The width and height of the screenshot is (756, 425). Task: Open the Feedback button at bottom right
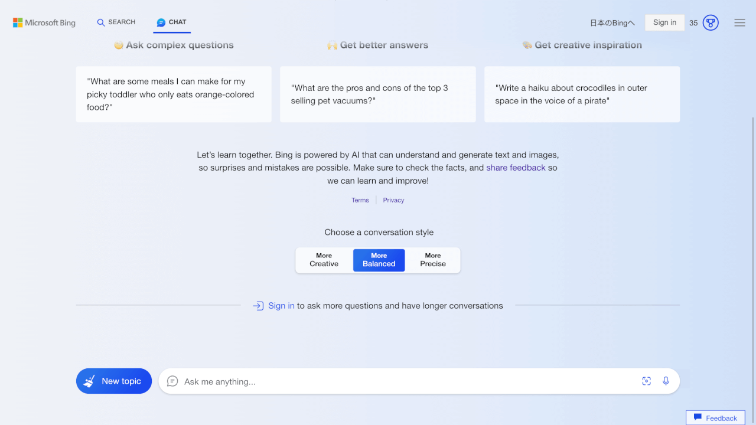715,417
